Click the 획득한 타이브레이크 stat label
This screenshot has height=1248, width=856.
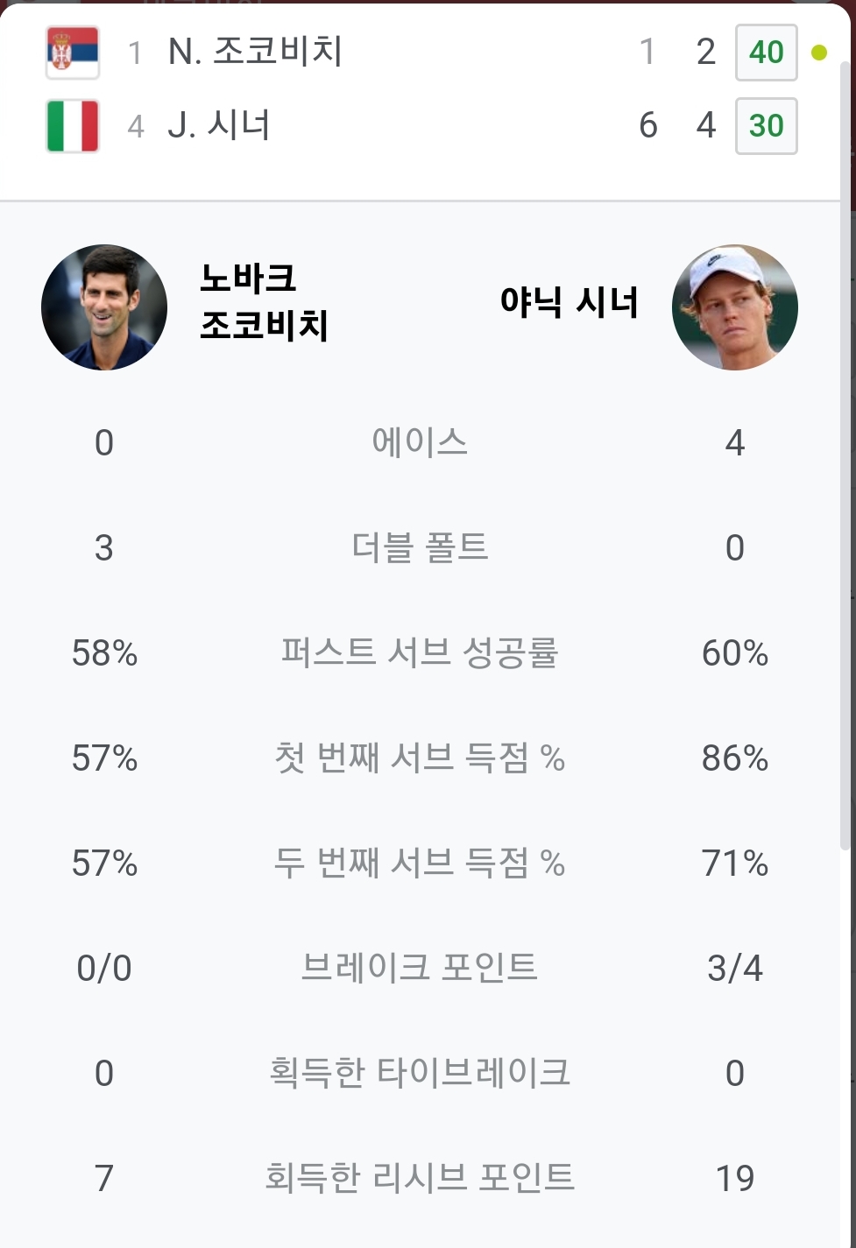point(420,1073)
